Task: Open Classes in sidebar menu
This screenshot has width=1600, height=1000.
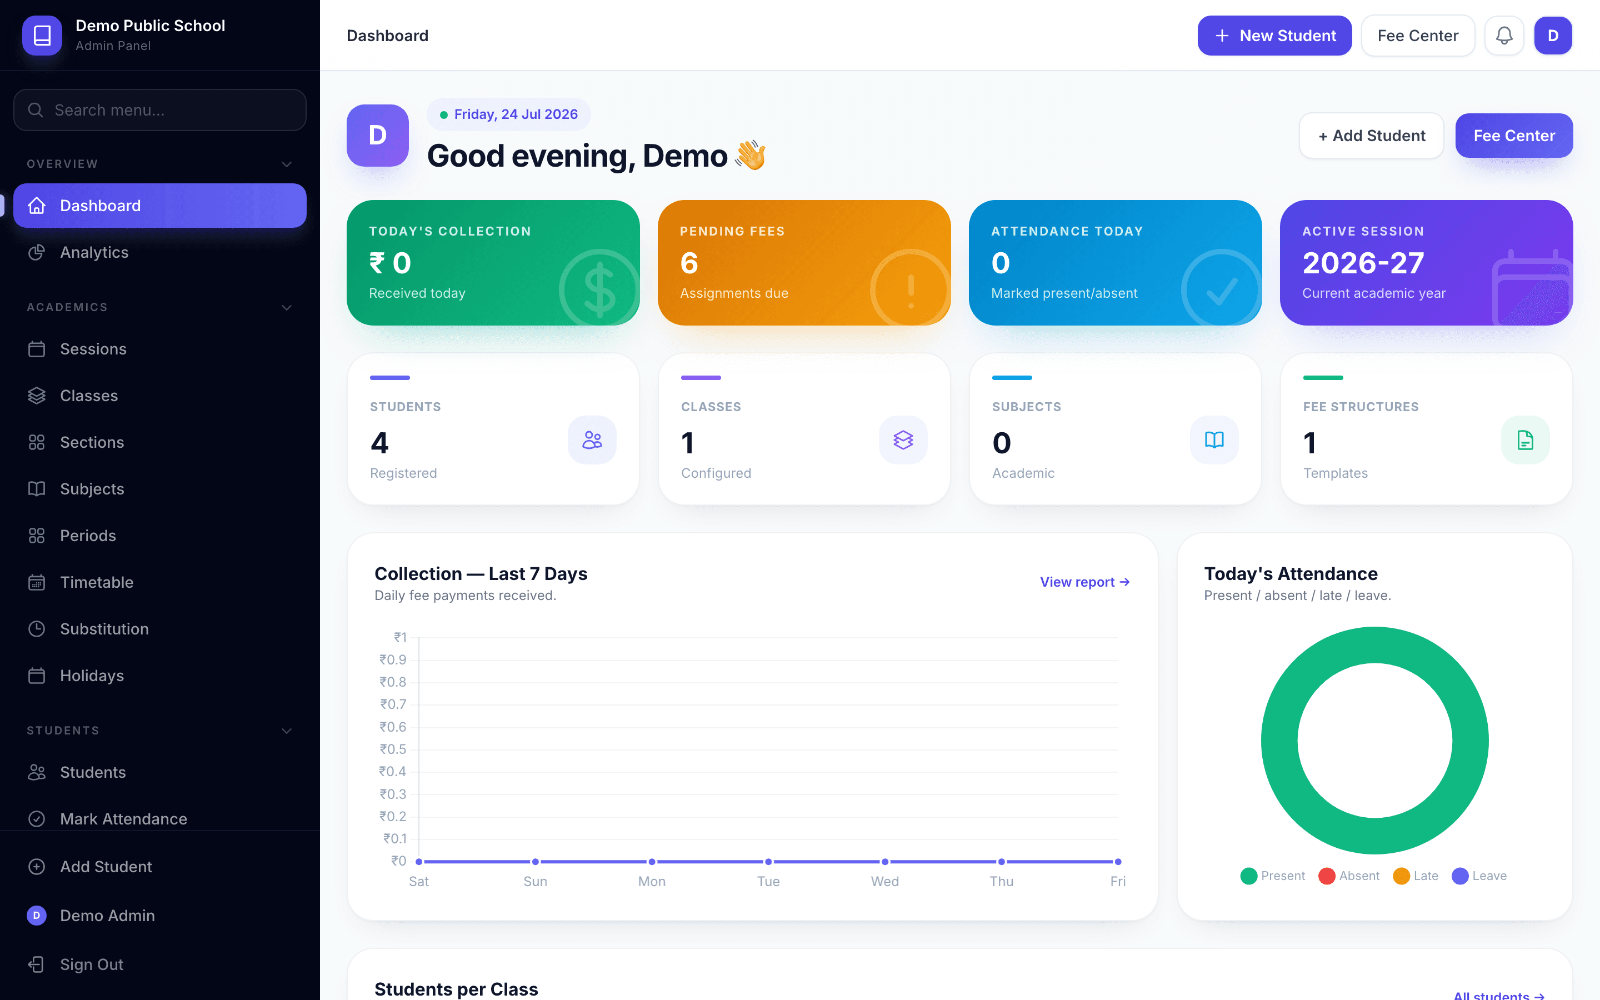Action: pyautogui.click(x=160, y=396)
